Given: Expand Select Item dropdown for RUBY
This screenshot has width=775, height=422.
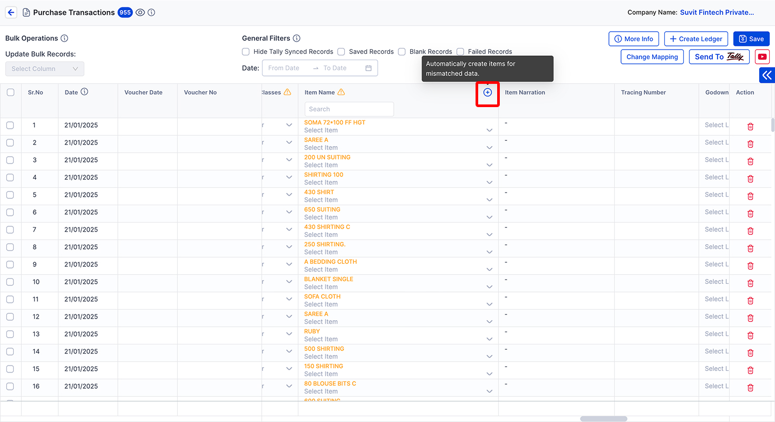Looking at the screenshot, I should tap(489, 339).
